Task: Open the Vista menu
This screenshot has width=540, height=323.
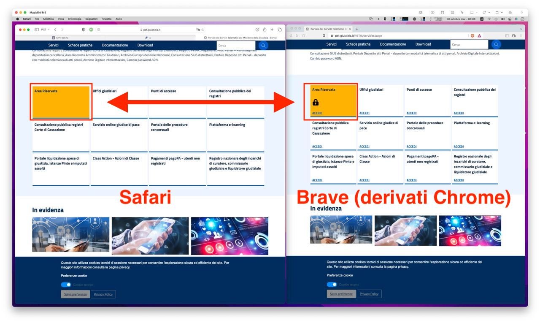Action: 61,19
